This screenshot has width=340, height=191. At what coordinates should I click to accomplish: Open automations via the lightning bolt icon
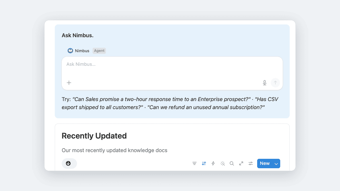tap(213, 164)
